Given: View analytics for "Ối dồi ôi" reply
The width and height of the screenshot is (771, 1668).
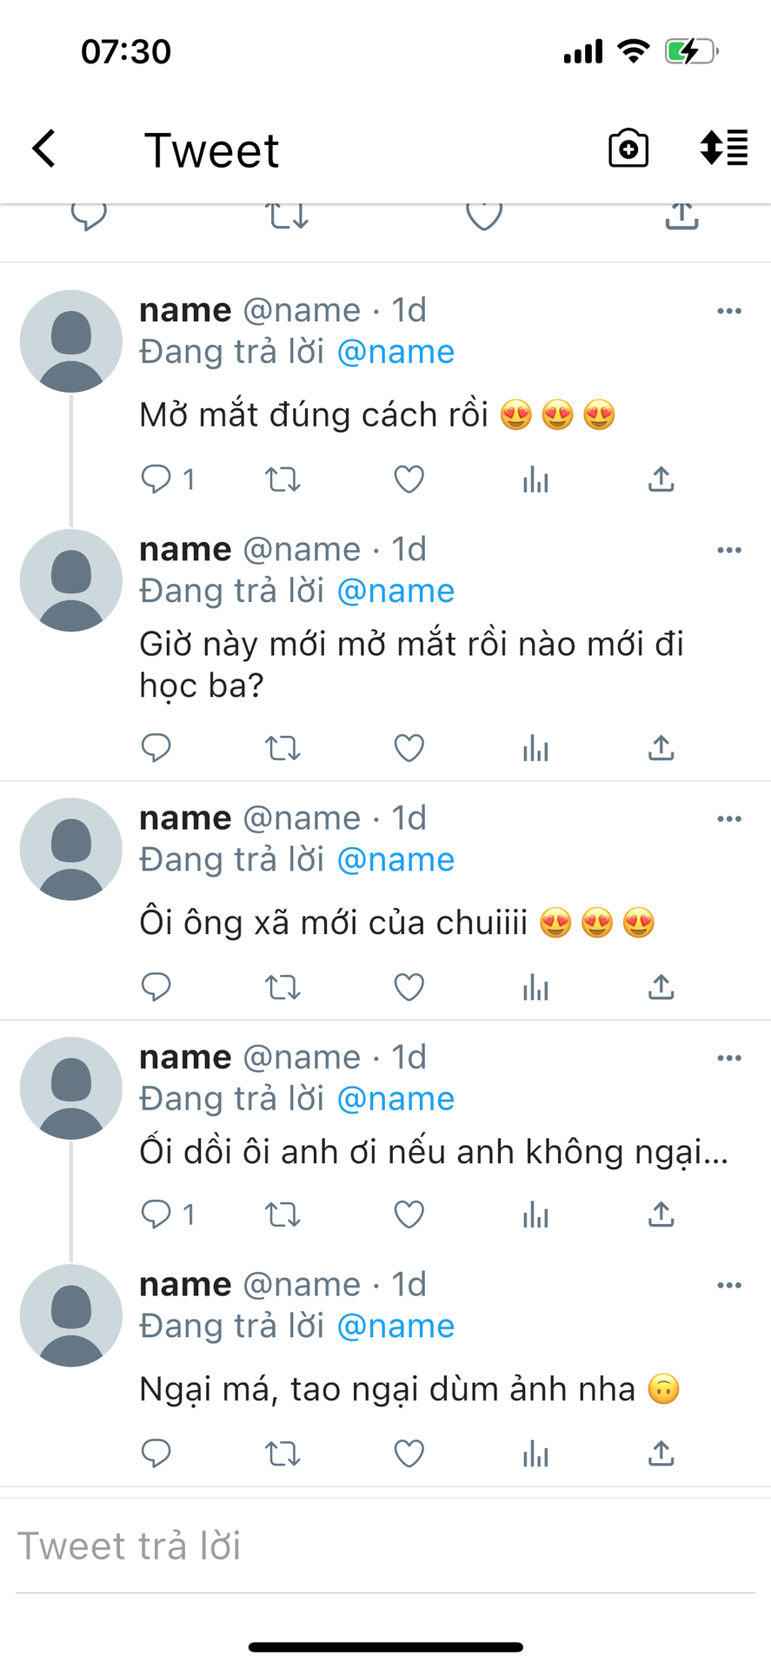Looking at the screenshot, I should pos(535,1215).
